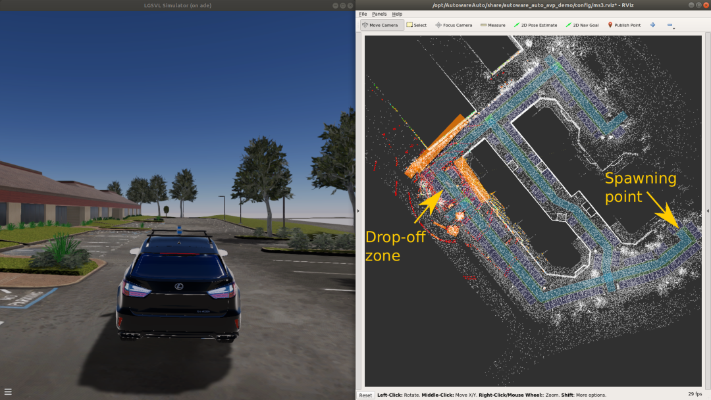Choose the Focus Camera tool

click(x=454, y=26)
